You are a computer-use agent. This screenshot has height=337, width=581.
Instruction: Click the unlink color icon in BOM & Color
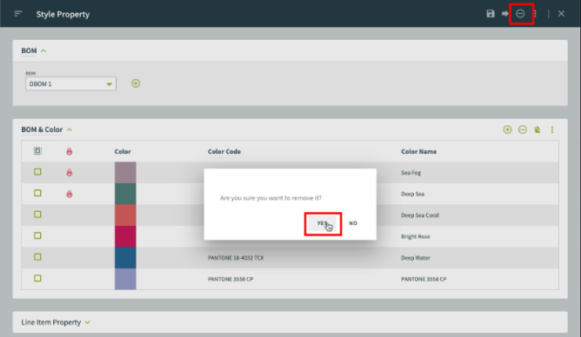coord(538,129)
